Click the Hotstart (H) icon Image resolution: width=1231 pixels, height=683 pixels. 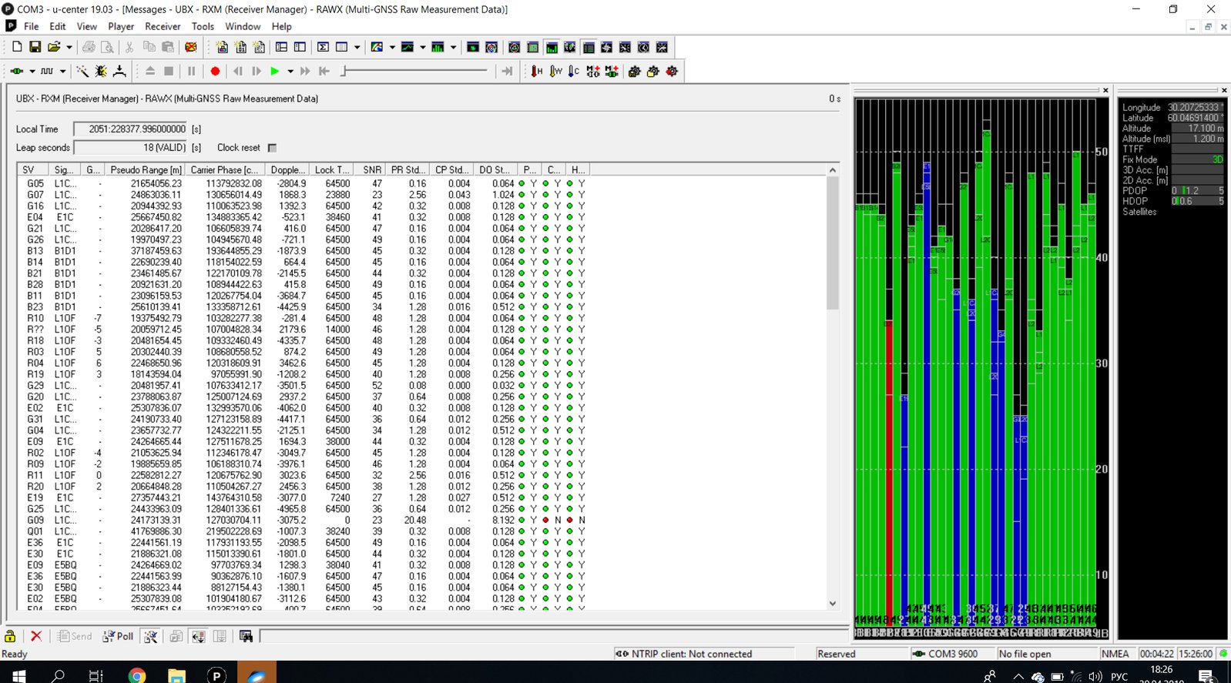click(x=537, y=71)
